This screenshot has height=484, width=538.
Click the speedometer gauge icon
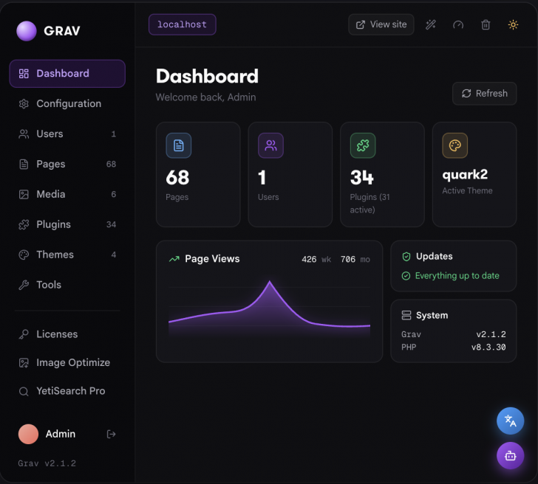[x=458, y=24]
